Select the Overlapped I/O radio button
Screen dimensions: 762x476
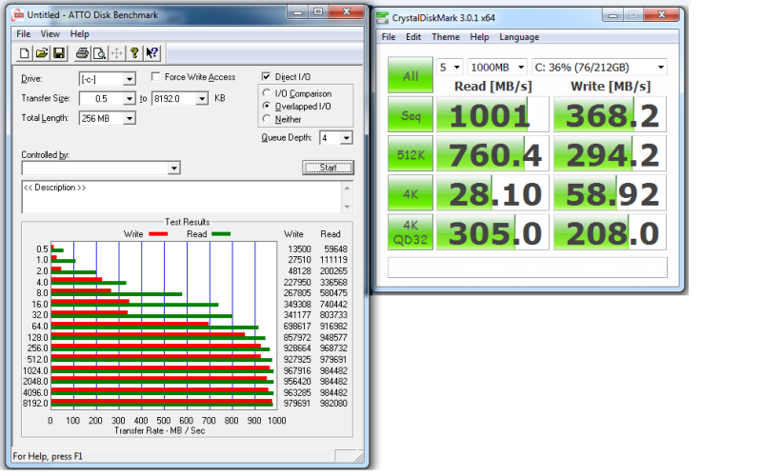[267, 106]
